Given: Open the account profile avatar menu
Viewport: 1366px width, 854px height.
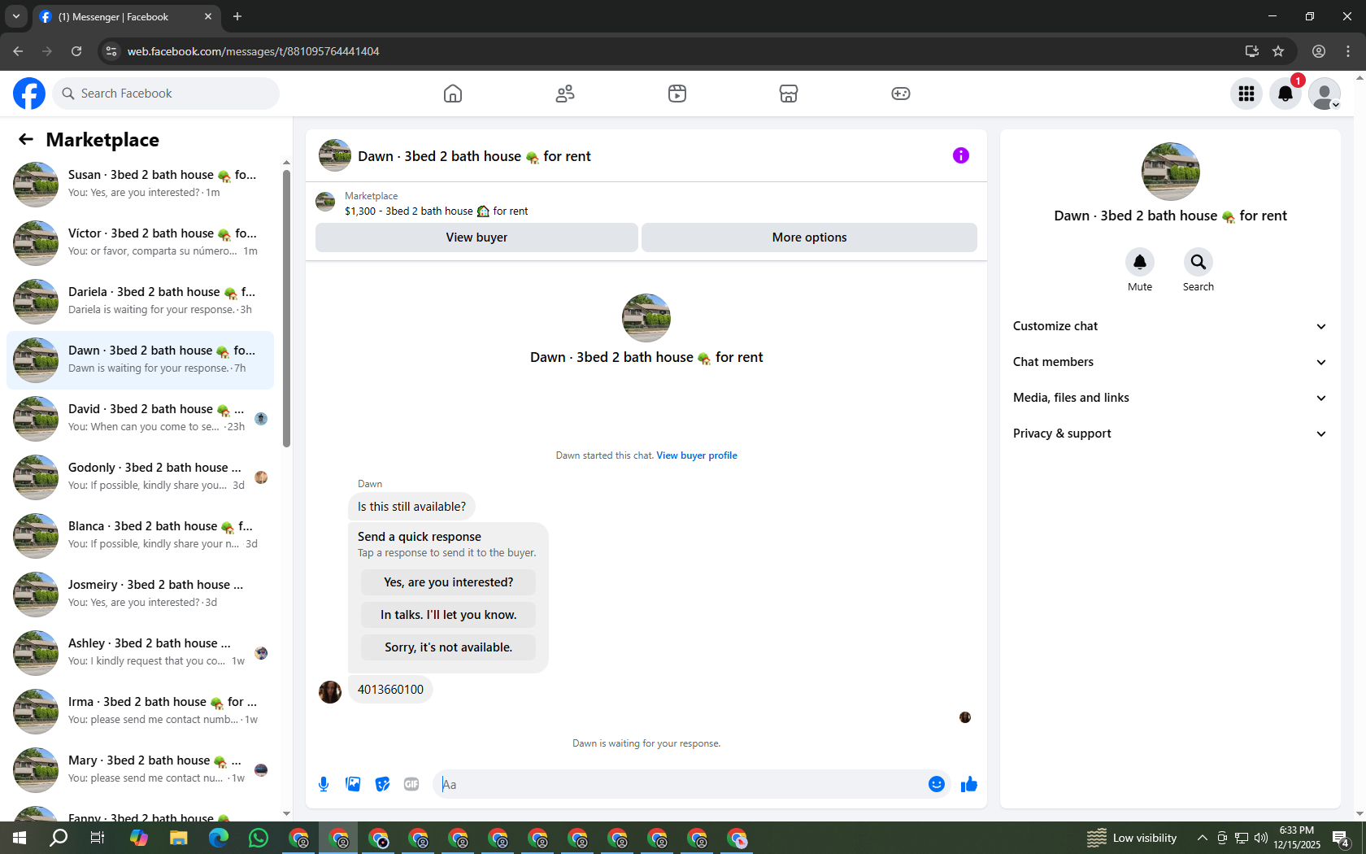Looking at the screenshot, I should tap(1325, 94).
